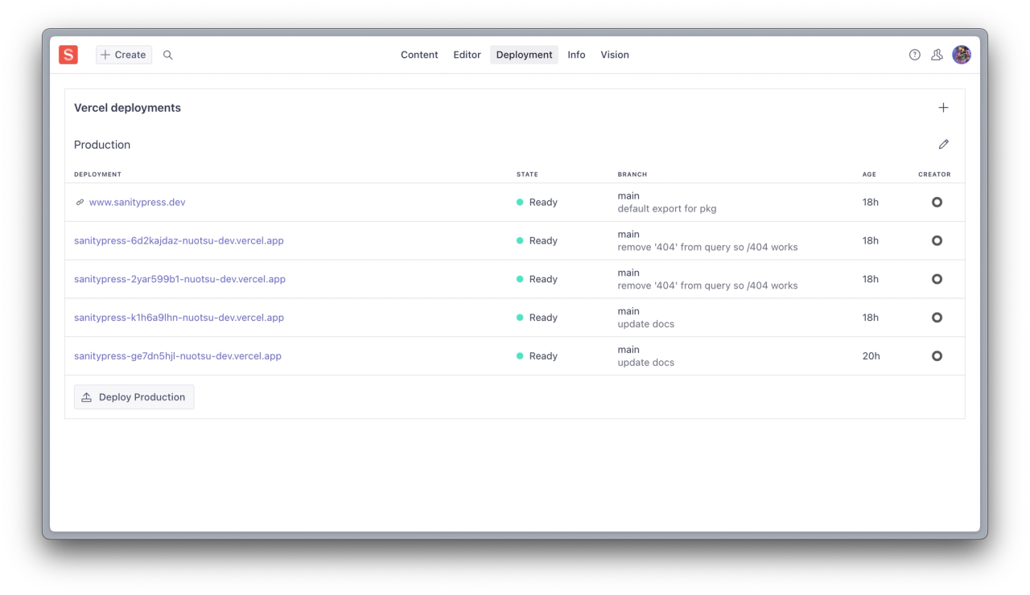This screenshot has height=595, width=1030.
Task: Click the DEPLOYMENT column header
Action: coord(97,174)
